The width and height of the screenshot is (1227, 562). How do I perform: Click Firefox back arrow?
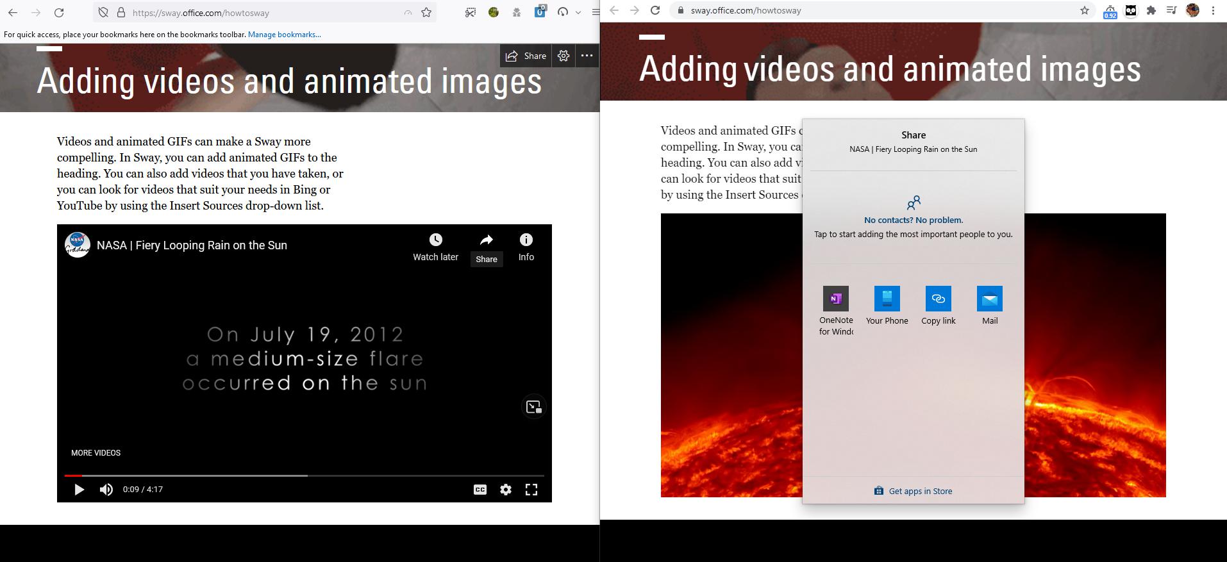point(13,12)
